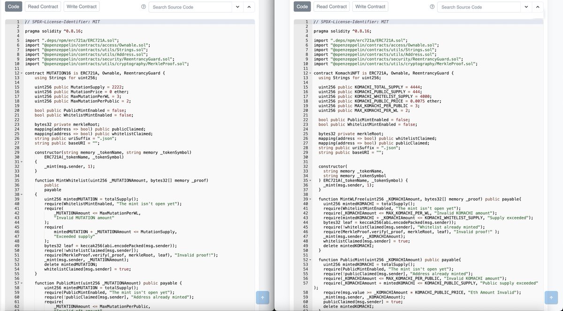Click the up arrow next to right search field
Screen dimensions: 563x311
tap(538, 7)
